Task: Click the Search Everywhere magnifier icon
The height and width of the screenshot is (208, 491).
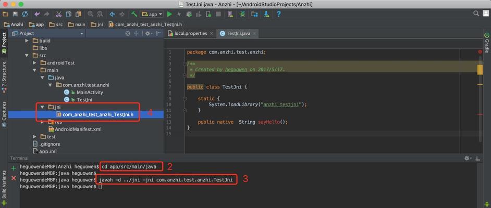Action: pyautogui.click(x=476, y=14)
